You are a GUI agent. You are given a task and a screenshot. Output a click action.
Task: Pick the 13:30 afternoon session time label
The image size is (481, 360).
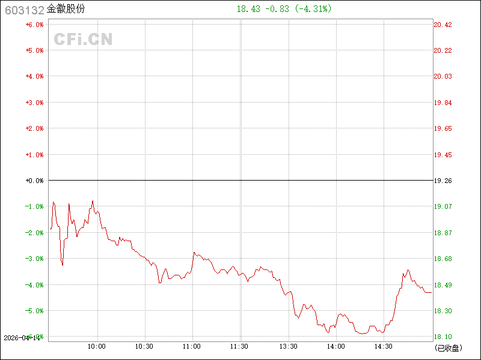[x=289, y=346]
